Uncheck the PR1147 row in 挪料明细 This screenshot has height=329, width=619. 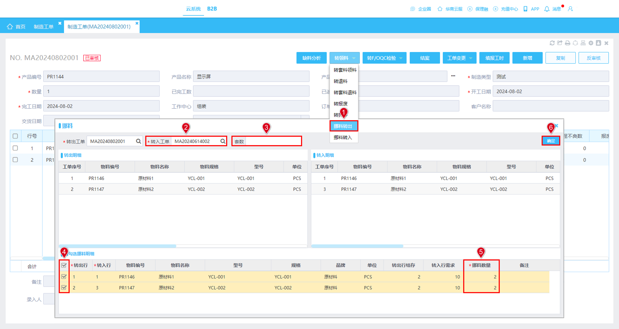(x=64, y=287)
